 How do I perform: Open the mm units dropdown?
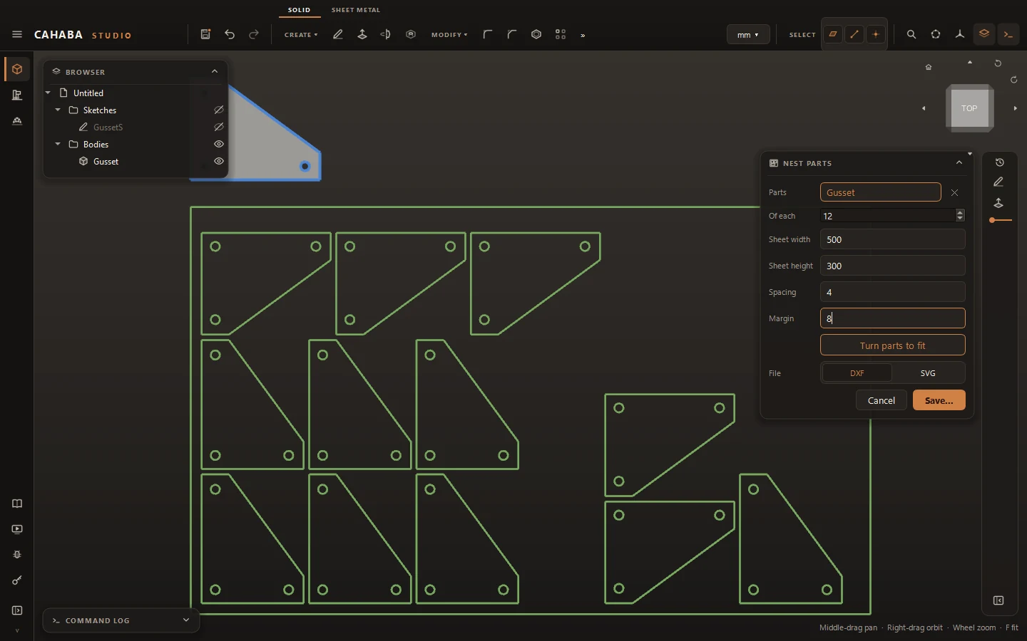[x=748, y=34]
